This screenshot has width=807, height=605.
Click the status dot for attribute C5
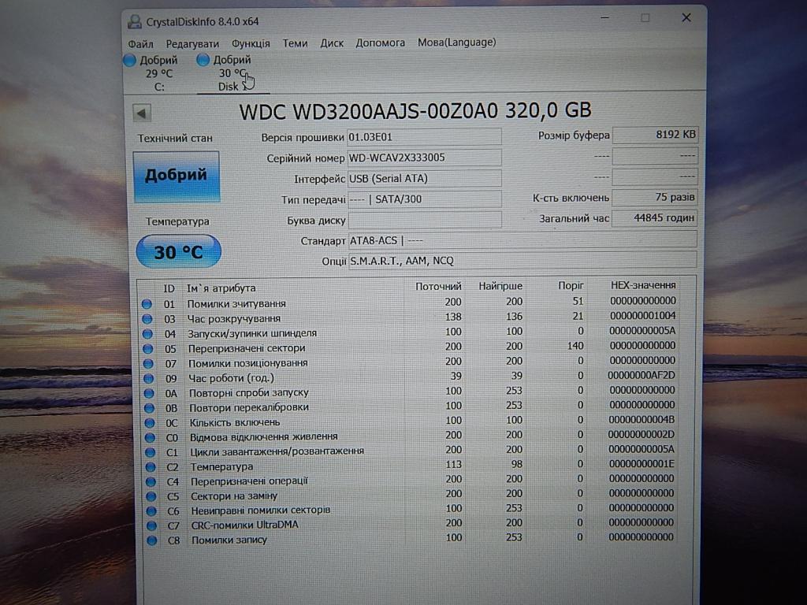pos(151,496)
